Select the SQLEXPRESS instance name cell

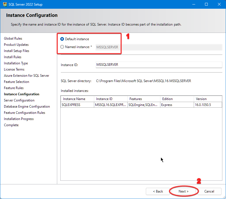[x=77, y=105]
